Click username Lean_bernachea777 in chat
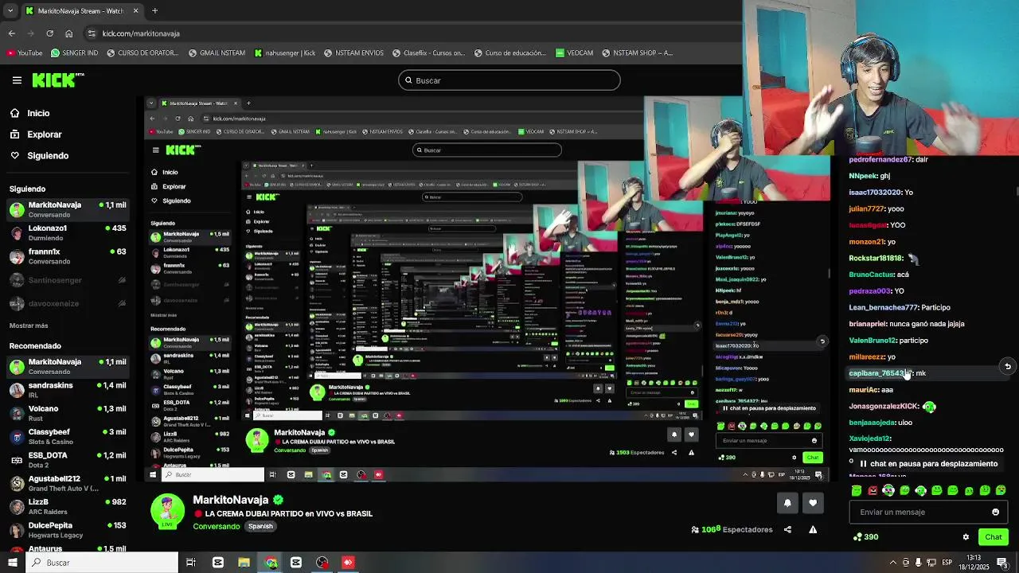This screenshot has width=1019, height=573. click(x=884, y=307)
